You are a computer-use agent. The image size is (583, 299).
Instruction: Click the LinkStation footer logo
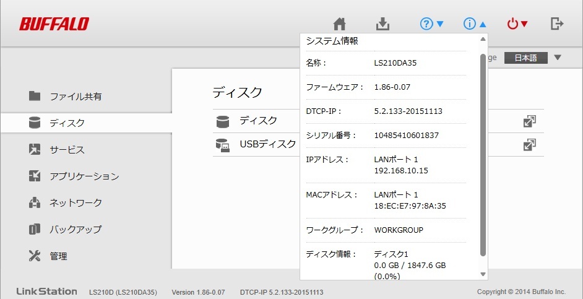coord(47,292)
